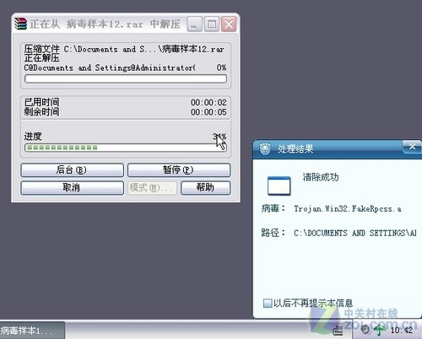The width and height of the screenshot is (422, 339).
Task: Close the 处理结果 popup window
Action: click(412, 147)
